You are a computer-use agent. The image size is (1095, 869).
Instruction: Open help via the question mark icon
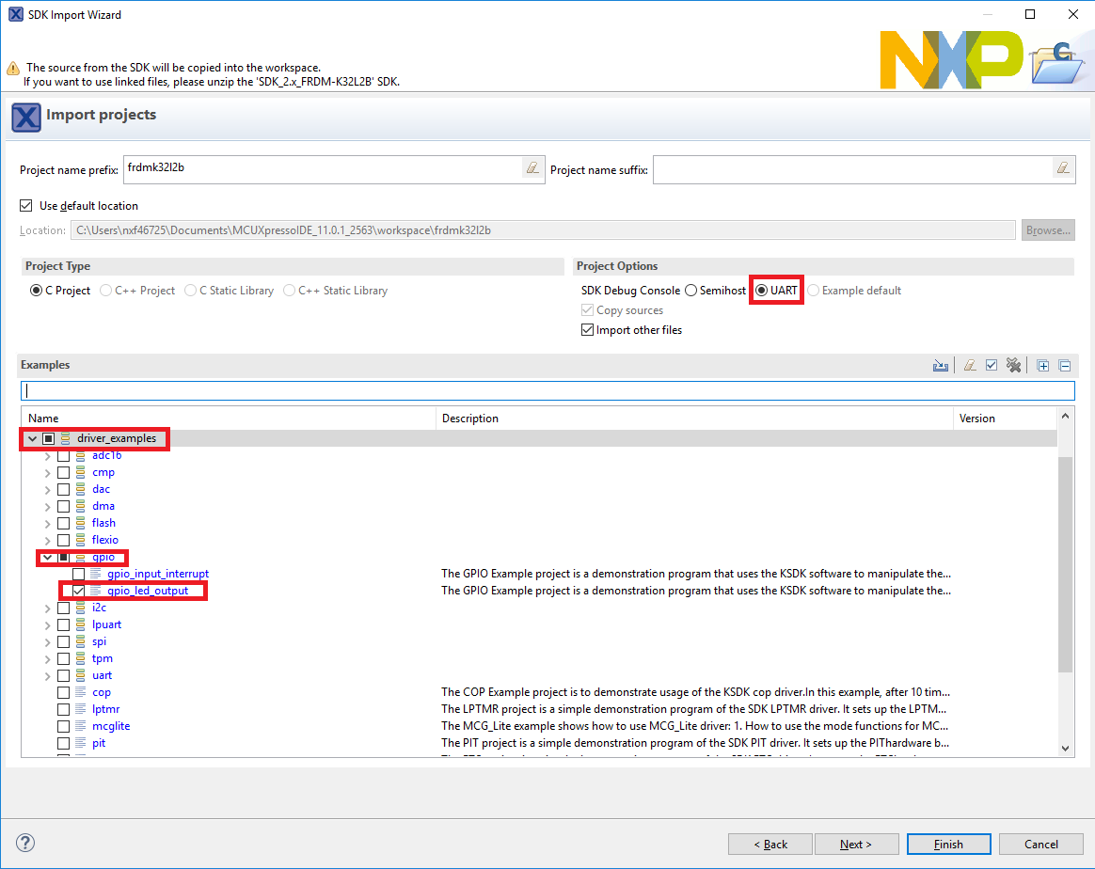coord(25,843)
